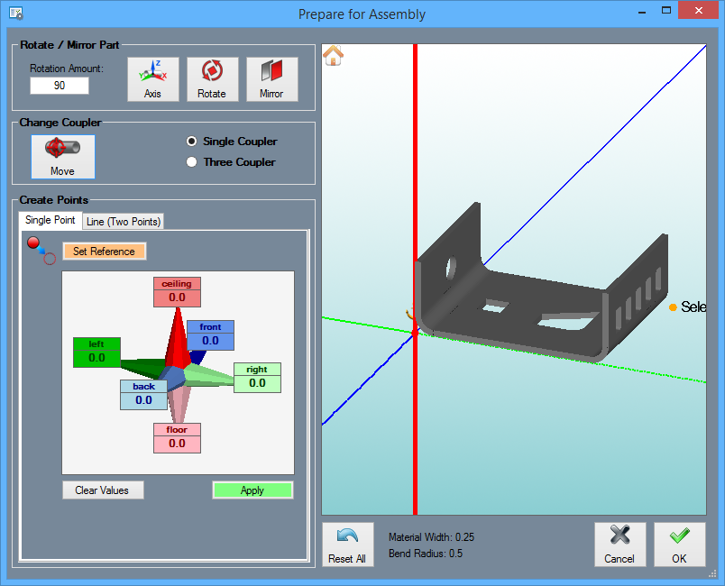The width and height of the screenshot is (725, 586).
Task: Maximize the Prepare for Assembly window
Action: (x=666, y=10)
